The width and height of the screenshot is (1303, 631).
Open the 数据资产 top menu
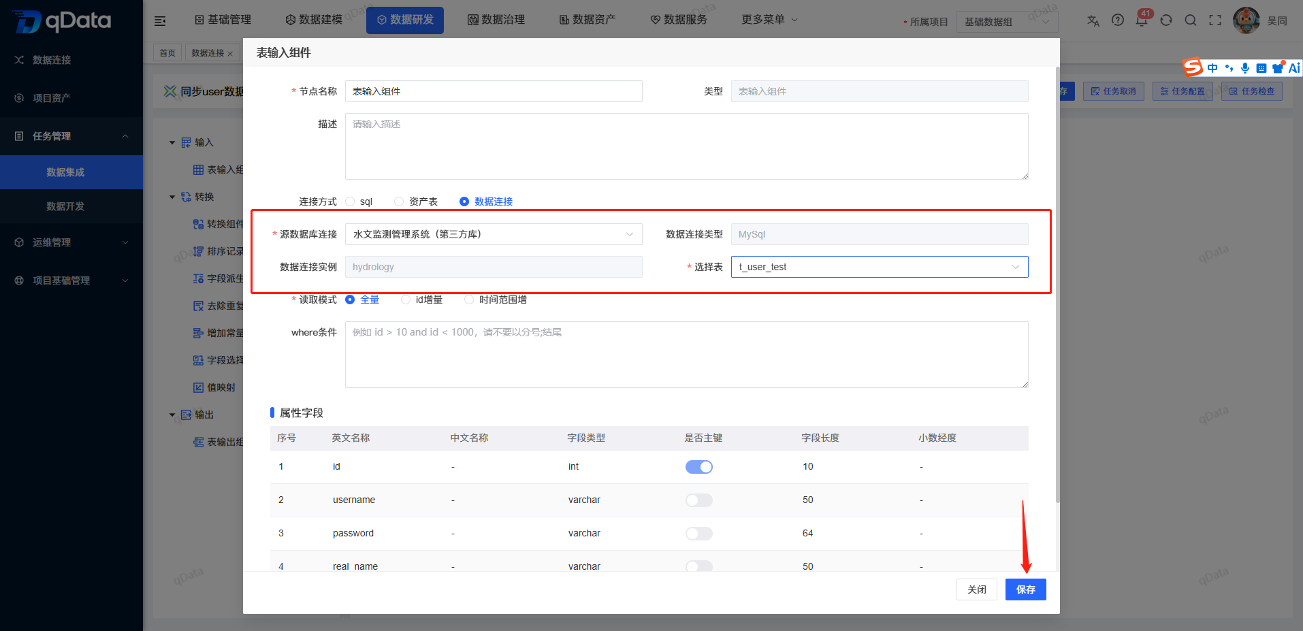coord(588,20)
